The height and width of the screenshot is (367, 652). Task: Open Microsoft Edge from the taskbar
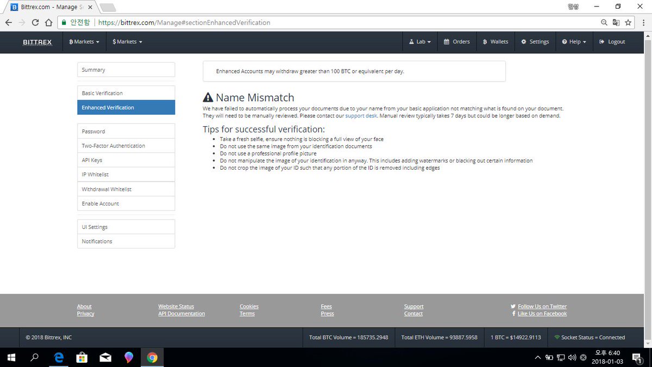tap(58, 357)
